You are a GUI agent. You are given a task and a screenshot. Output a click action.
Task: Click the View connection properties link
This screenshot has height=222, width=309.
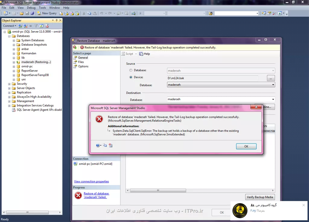click(91, 181)
